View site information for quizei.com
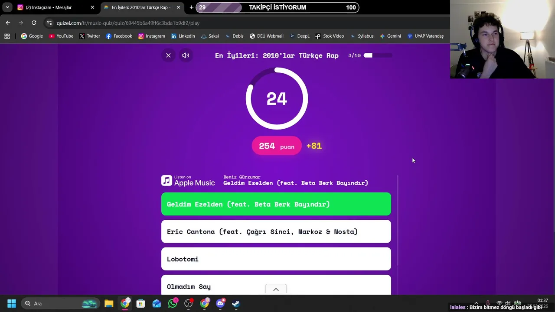This screenshot has width=555, height=312. [x=49, y=23]
